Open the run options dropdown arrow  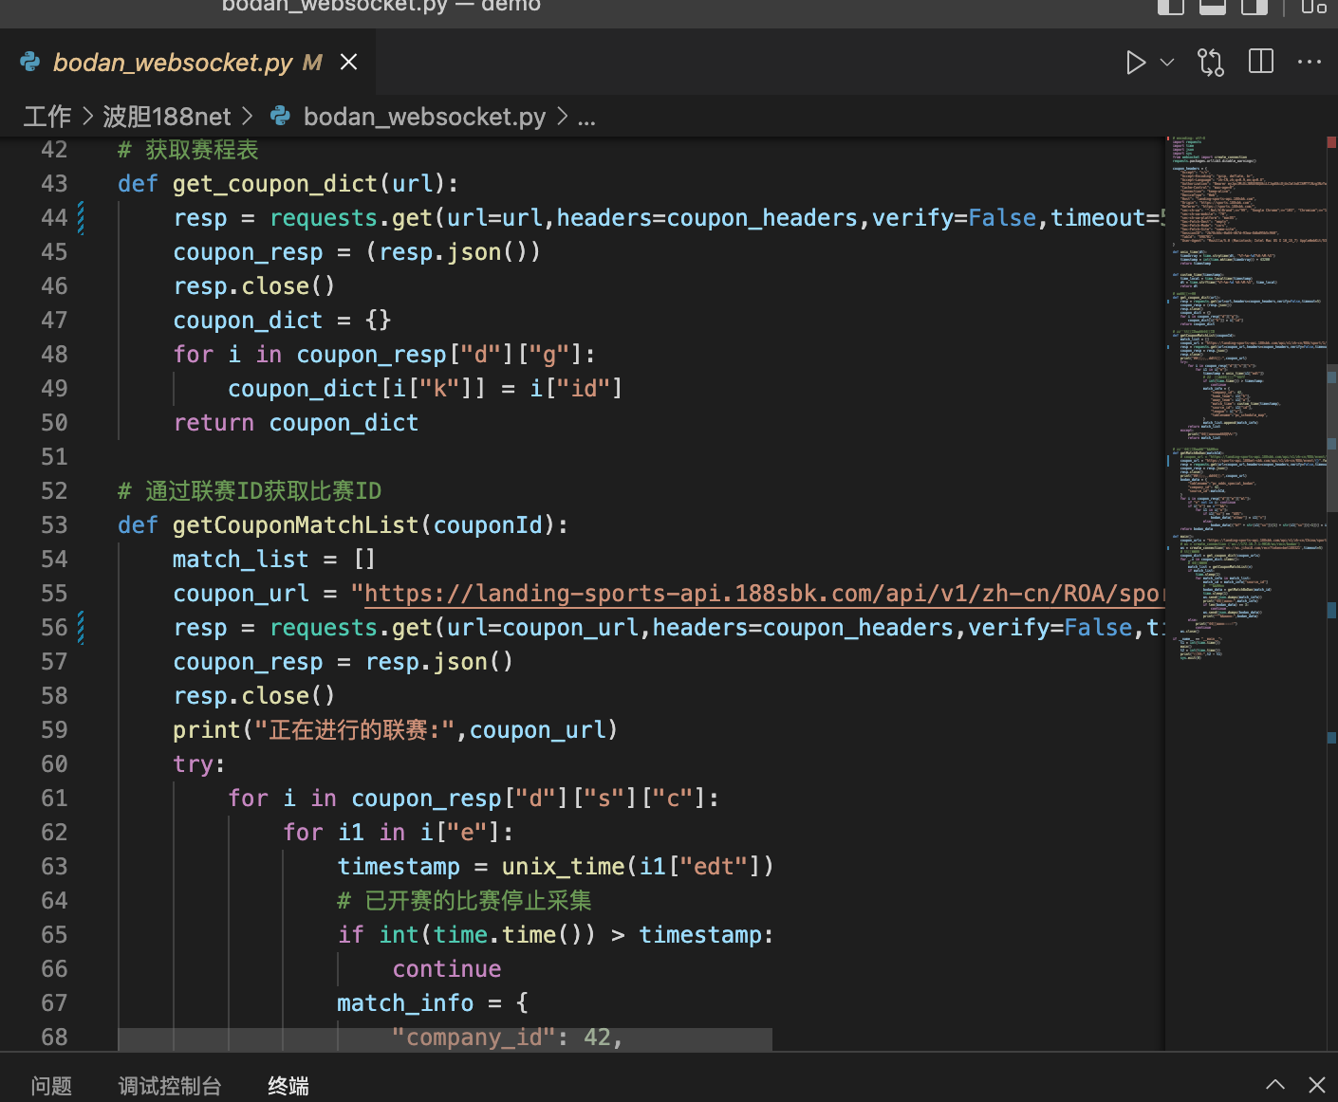tap(1167, 63)
